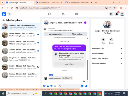Screen dimensions: 128x96
Task: Click the chat message scrollbar thumb
Action: point(88,70)
